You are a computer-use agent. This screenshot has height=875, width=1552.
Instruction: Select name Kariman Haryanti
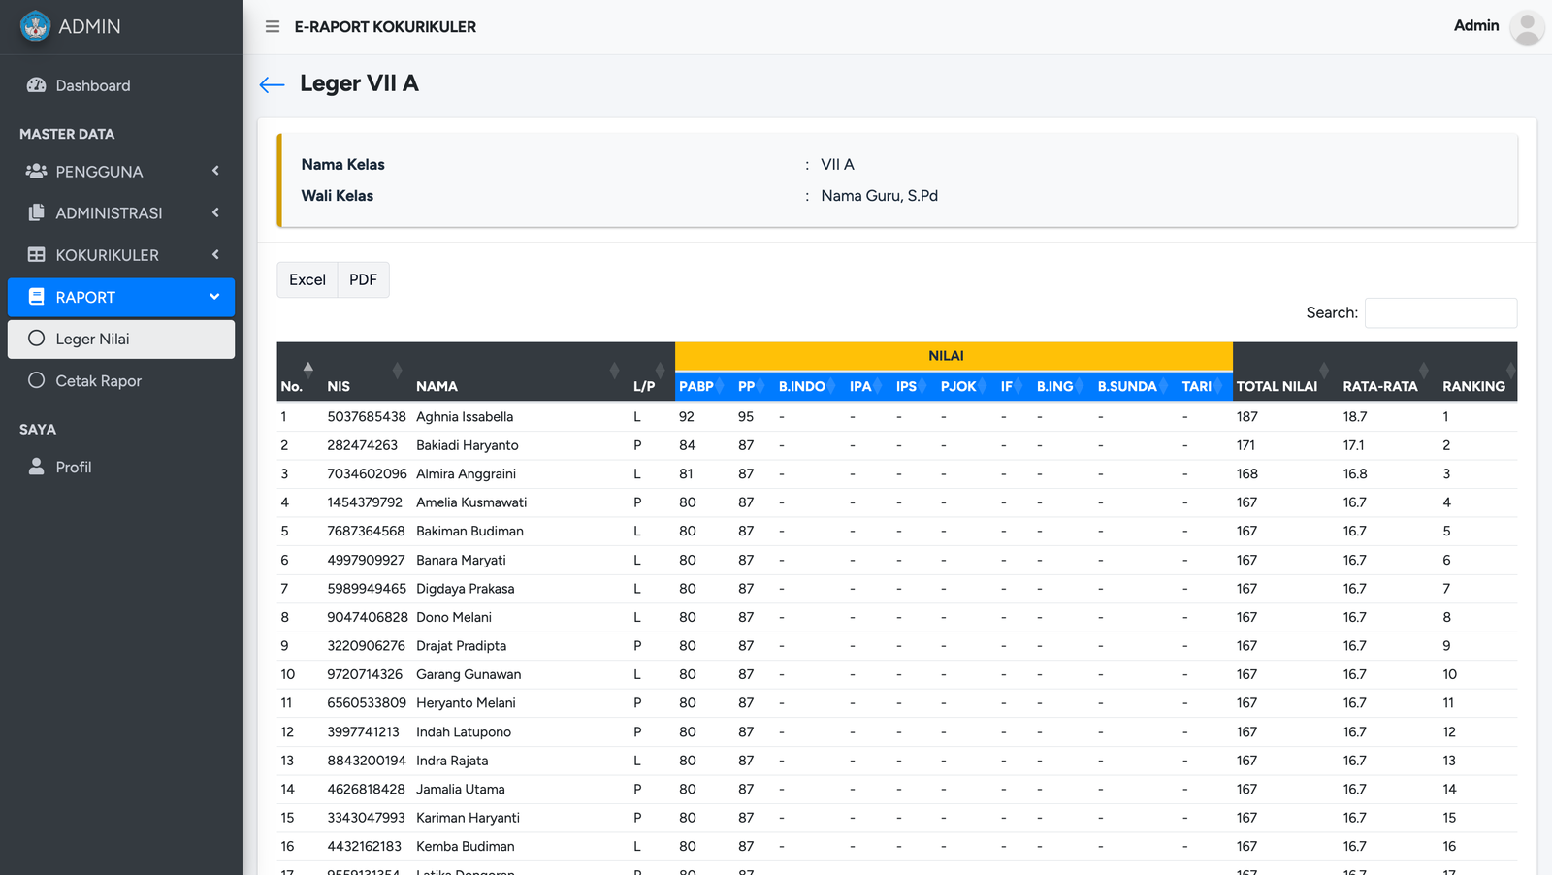(468, 818)
